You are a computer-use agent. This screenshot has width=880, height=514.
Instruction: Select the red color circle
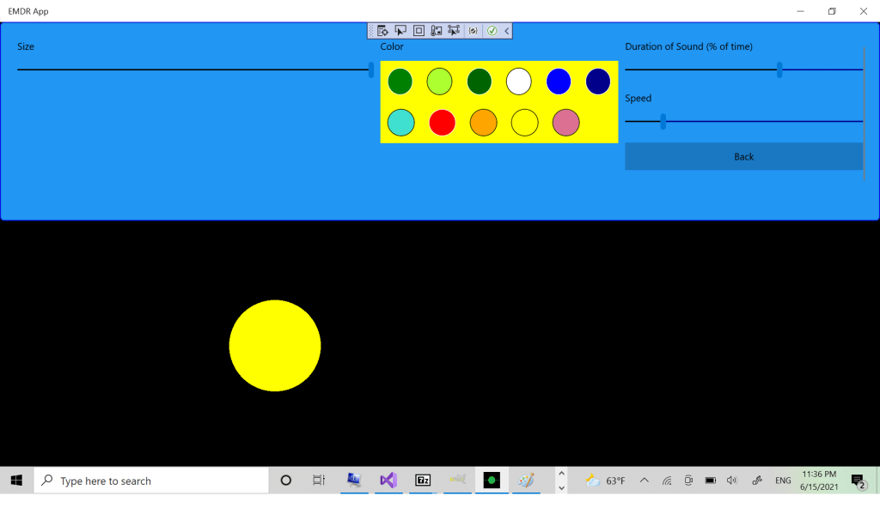(x=442, y=123)
